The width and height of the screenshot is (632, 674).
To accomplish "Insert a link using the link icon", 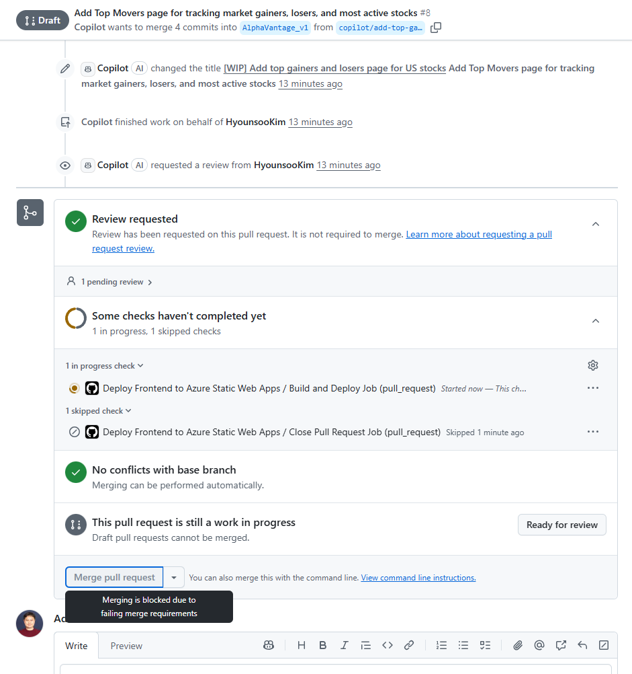I will coord(409,645).
